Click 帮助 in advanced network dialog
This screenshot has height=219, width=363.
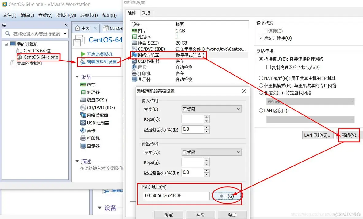(x=232, y=215)
